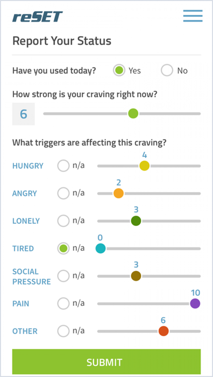Select No for used today
This screenshot has height=377, width=213.
point(167,71)
